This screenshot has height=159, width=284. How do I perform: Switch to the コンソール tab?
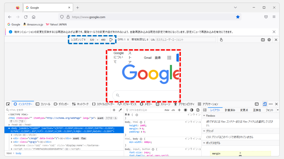click(43, 104)
